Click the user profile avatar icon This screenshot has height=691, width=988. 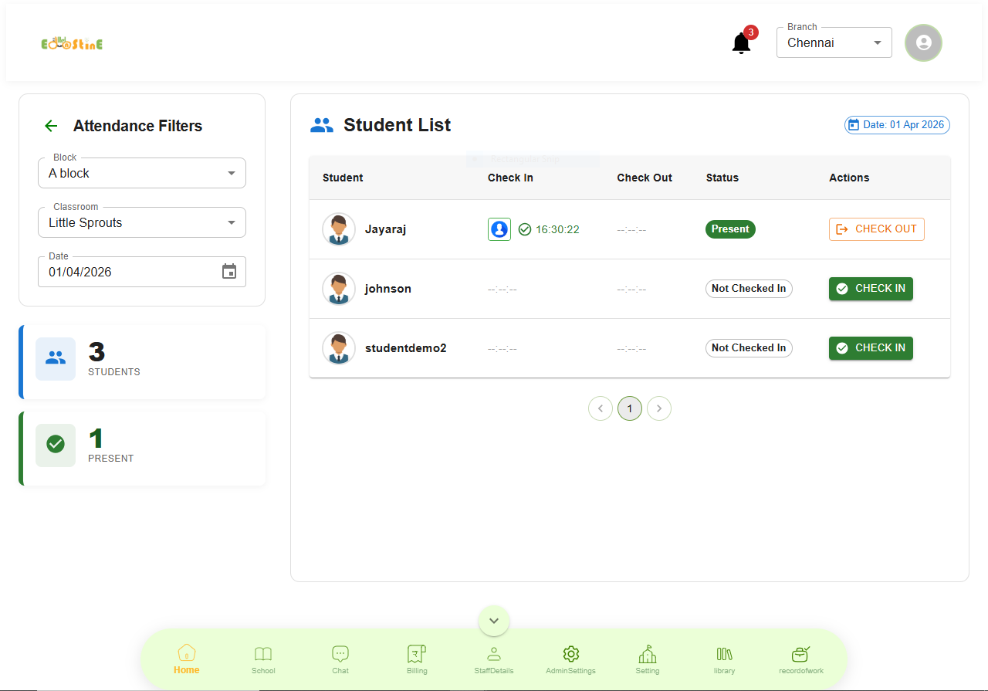[923, 43]
